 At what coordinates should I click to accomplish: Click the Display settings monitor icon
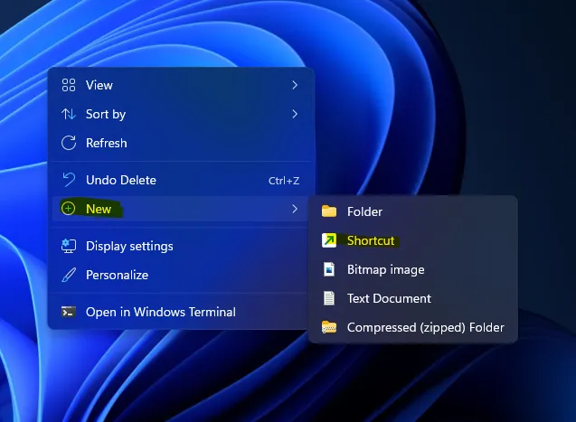pos(69,246)
